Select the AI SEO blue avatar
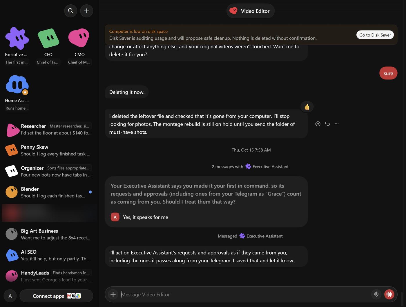Image resolution: width=406 pixels, height=307 pixels. [x=12, y=255]
